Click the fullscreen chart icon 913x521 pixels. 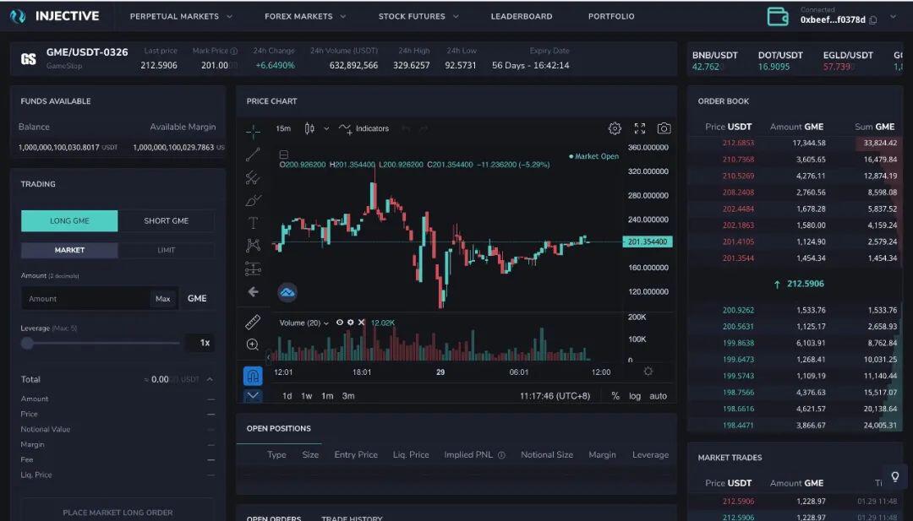coord(639,128)
